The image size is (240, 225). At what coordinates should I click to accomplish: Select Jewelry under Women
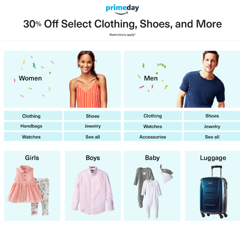[x=92, y=126]
